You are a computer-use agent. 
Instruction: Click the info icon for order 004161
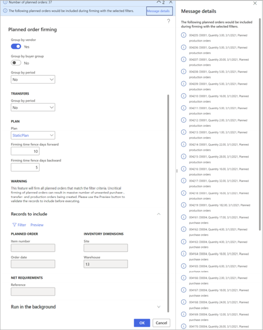click(x=184, y=217)
